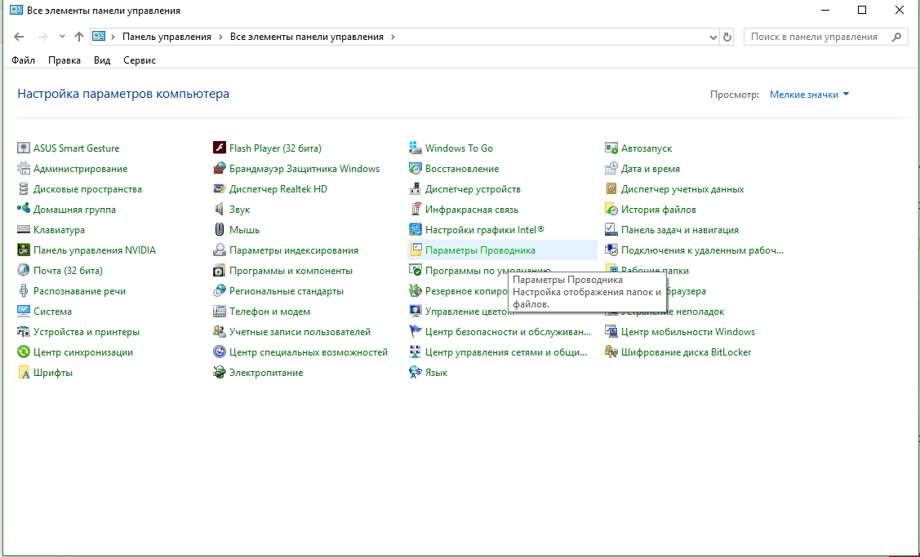Viewport: 920px width, 557px height.
Task: Open the Просмотр Мелкие значки dropdown
Action: coord(810,95)
